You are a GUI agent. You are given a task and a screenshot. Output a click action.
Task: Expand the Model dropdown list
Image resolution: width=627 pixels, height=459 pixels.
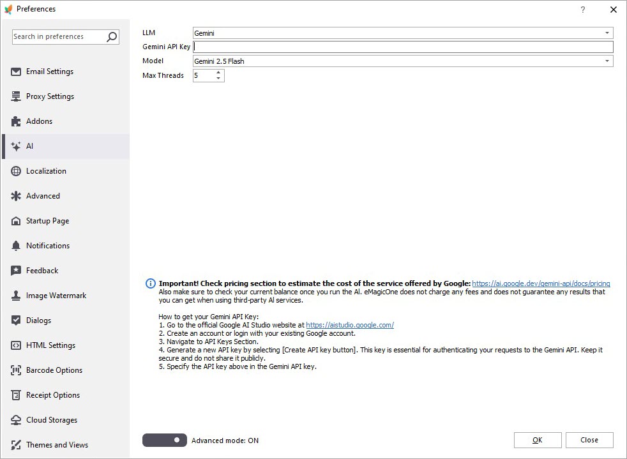click(x=607, y=61)
